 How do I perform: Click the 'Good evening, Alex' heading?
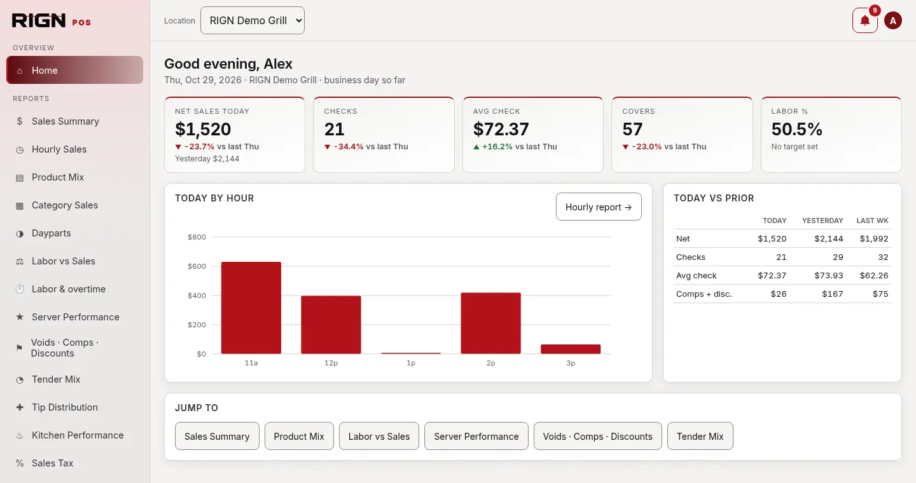(228, 64)
